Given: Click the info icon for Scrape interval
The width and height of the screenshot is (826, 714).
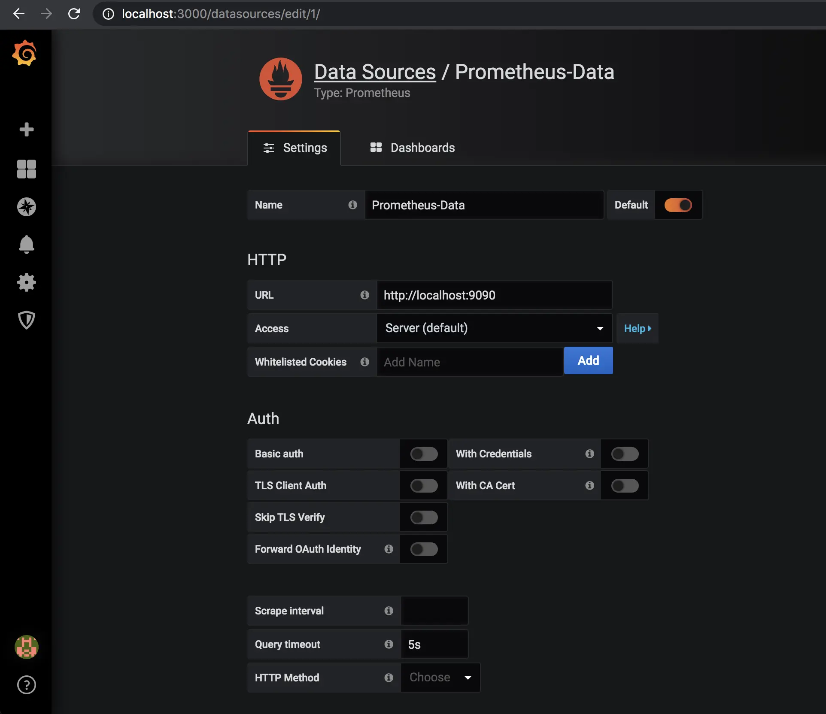Looking at the screenshot, I should pyautogui.click(x=389, y=611).
